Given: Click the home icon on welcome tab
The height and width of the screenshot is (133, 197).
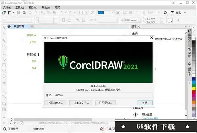Looking at the screenshot, I should 9,26.
